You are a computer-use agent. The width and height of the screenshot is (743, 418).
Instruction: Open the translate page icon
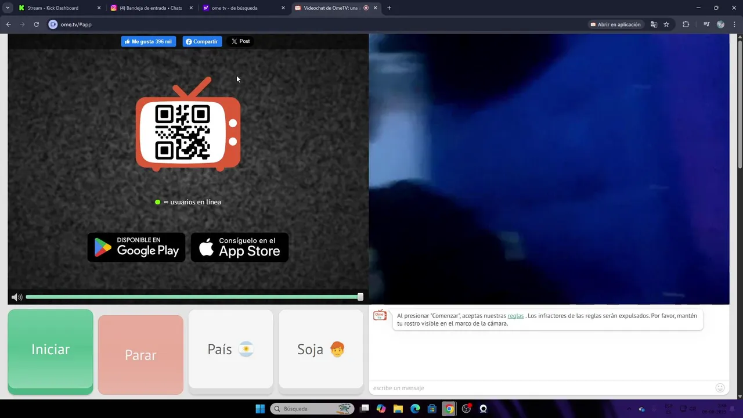[x=654, y=24]
